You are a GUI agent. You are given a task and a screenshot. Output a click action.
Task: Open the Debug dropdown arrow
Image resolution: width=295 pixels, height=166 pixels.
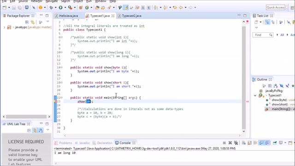click(56, 7)
